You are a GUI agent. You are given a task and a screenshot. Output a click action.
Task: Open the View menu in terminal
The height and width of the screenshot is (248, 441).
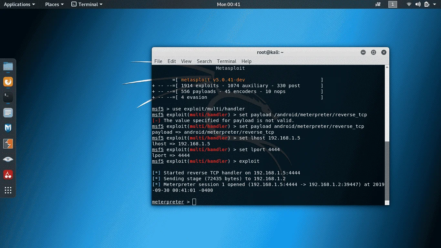[186, 61]
